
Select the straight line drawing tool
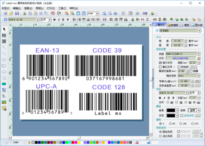pyautogui.click(x=4, y=47)
